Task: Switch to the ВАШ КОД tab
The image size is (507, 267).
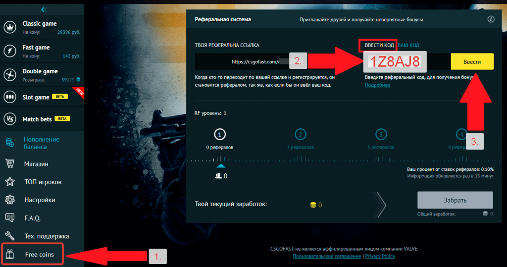Action: [x=408, y=45]
